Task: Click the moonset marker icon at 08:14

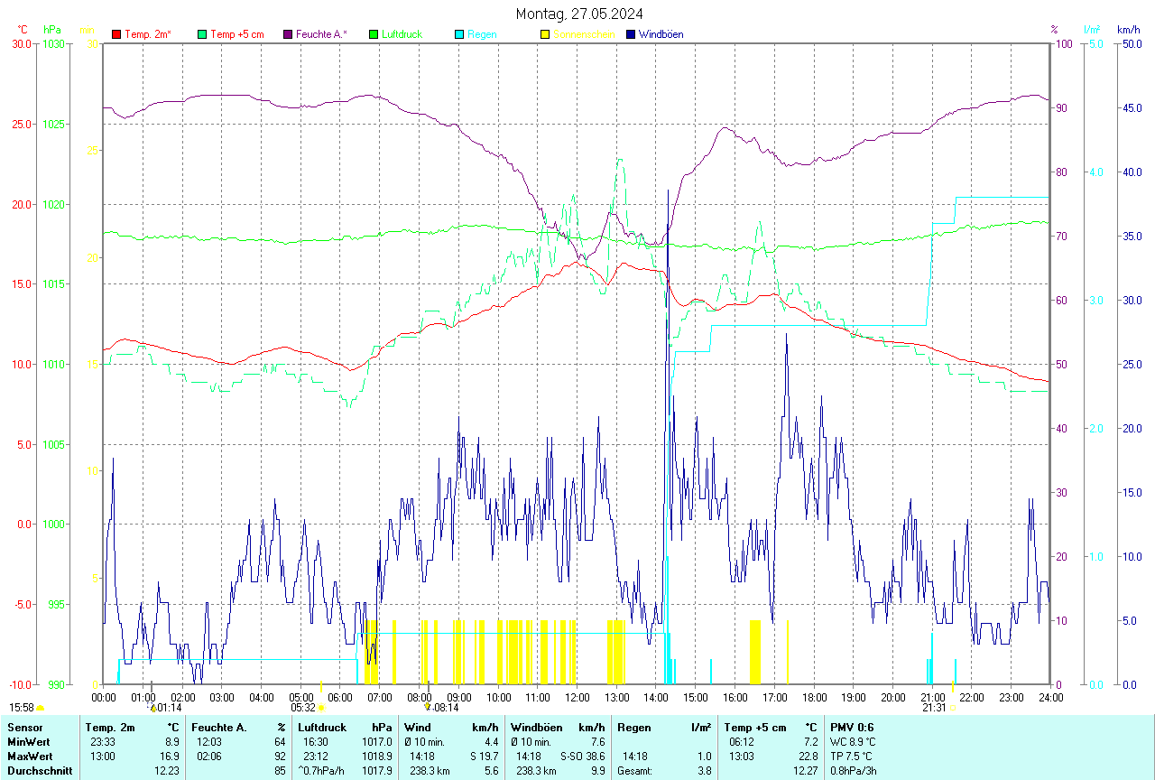Action: (x=429, y=708)
